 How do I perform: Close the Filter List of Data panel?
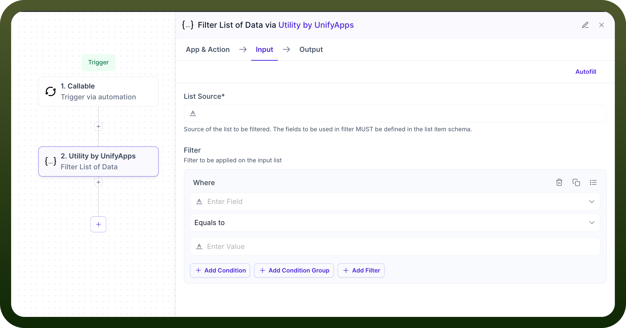coord(602,25)
